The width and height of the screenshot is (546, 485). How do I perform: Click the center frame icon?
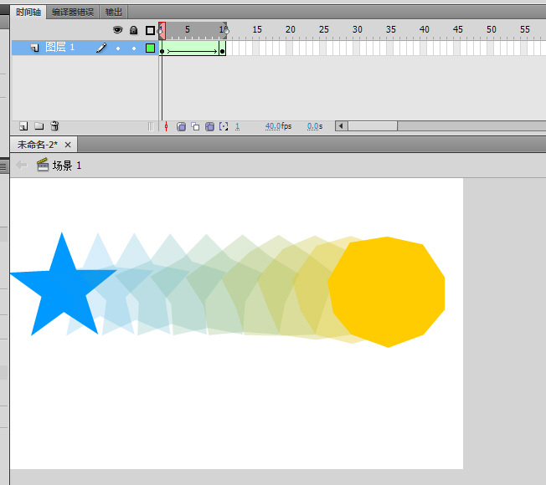[x=166, y=126]
